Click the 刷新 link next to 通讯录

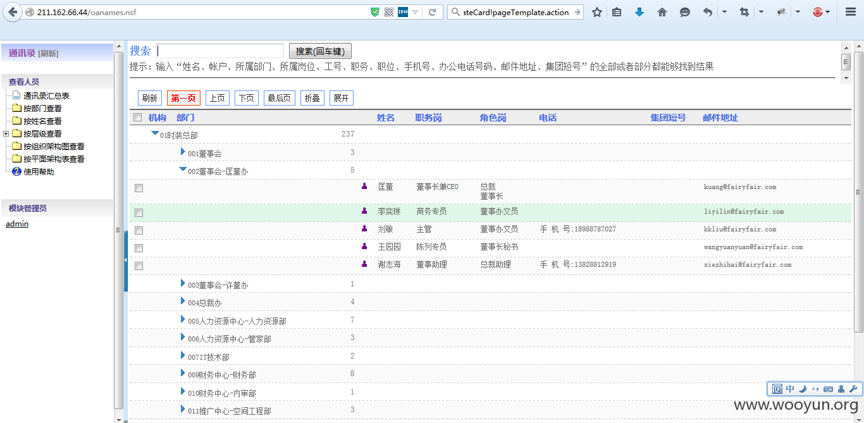(48, 54)
